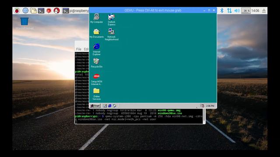Click the Task Scheduler tray icon
Screen dimensions: 280x157
pos(202,106)
